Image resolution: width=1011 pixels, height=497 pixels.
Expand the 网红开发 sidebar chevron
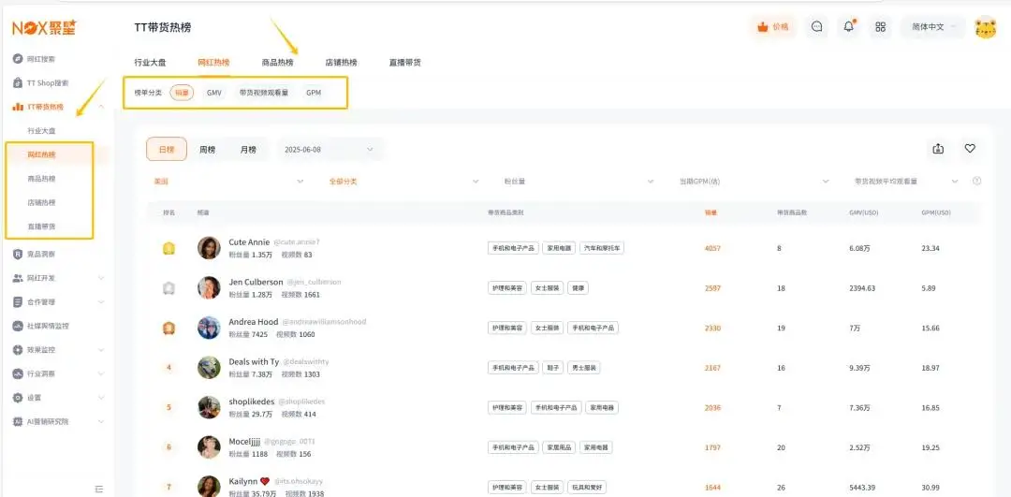click(101, 278)
